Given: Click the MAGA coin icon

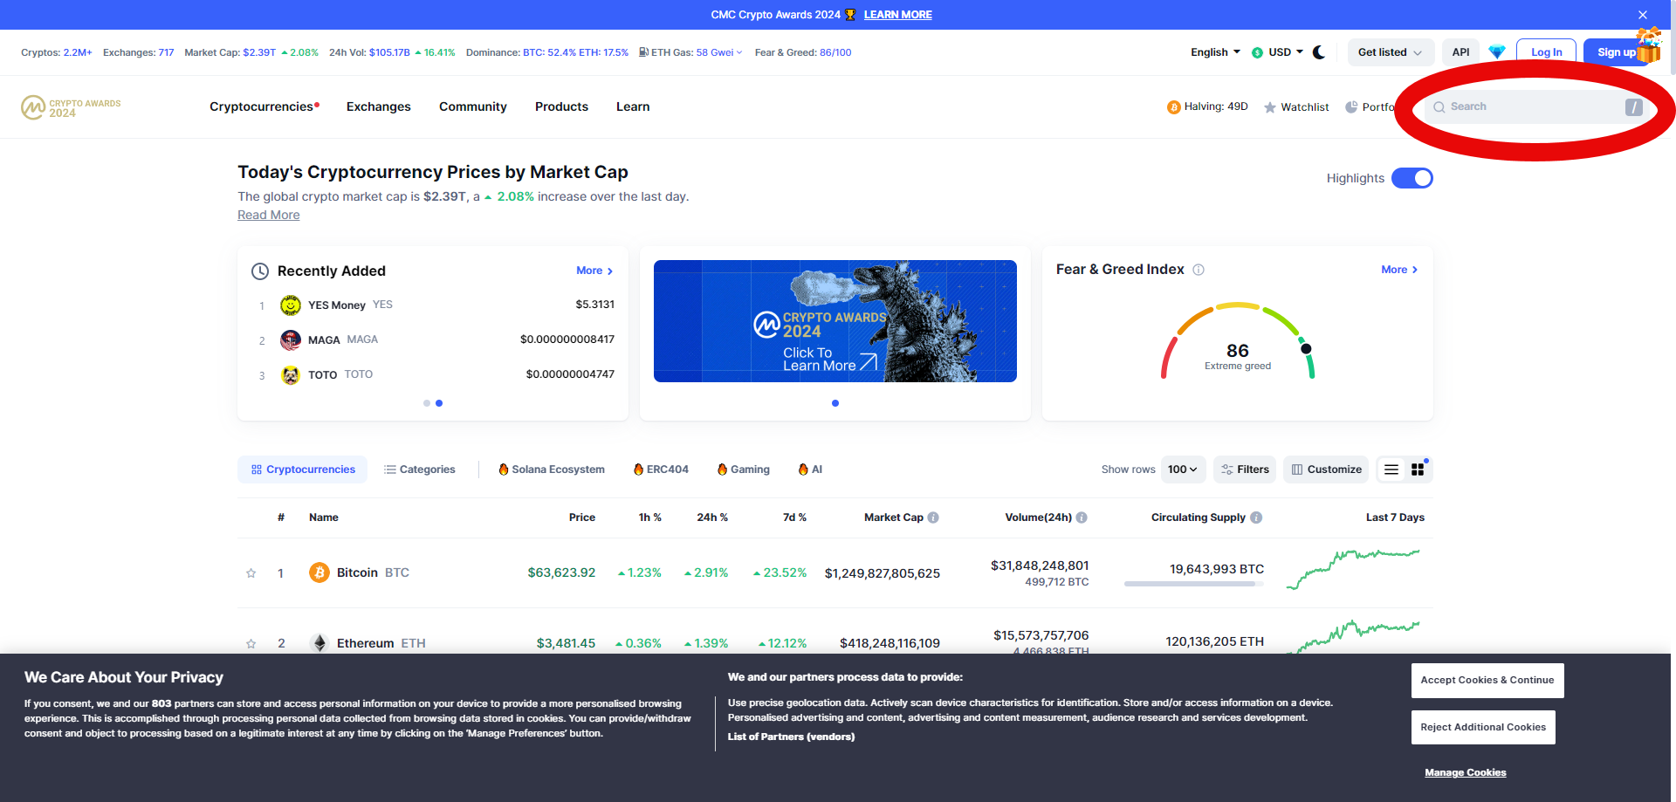Looking at the screenshot, I should pyautogui.click(x=291, y=340).
